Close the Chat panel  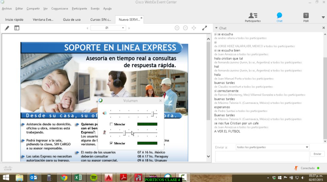pos(324,28)
